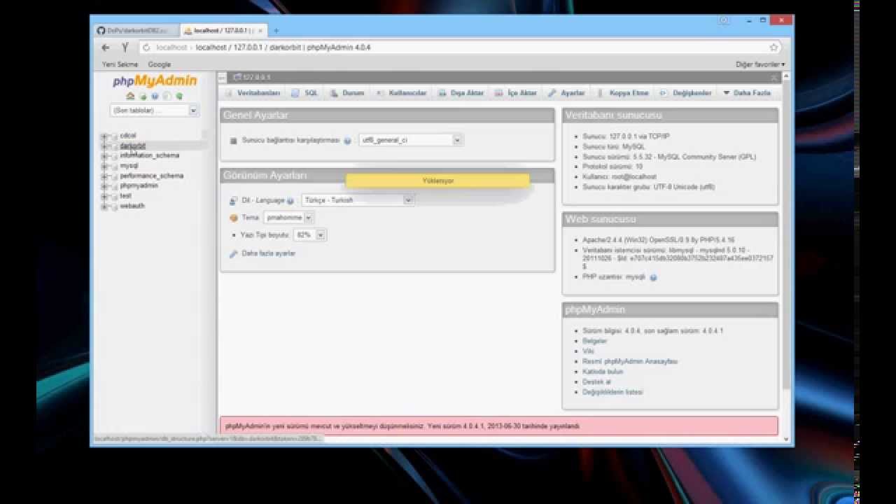Expand the performance_schema database node
Image resolution: width=896 pixels, height=504 pixels.
(x=104, y=176)
